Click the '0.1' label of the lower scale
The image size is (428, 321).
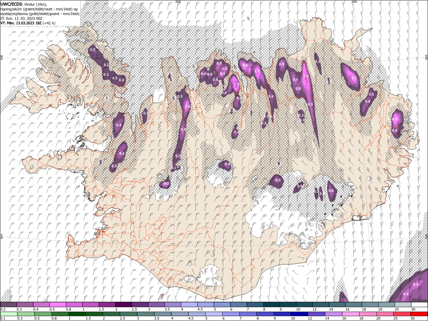[3, 319]
